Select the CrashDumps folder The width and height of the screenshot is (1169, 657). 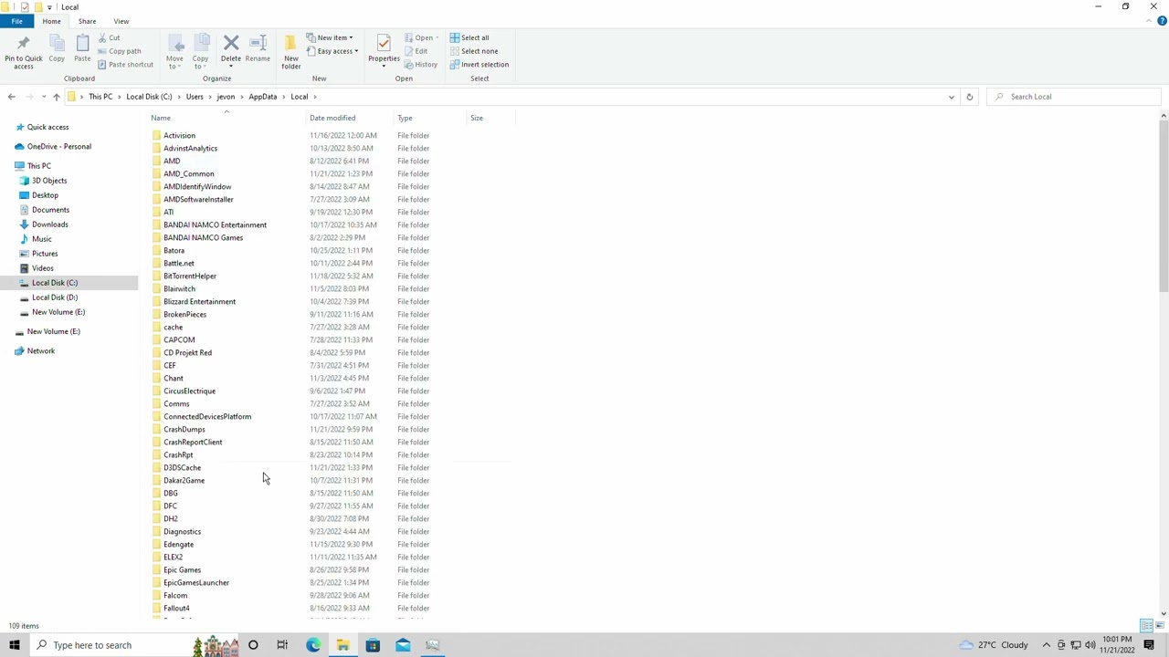click(184, 429)
